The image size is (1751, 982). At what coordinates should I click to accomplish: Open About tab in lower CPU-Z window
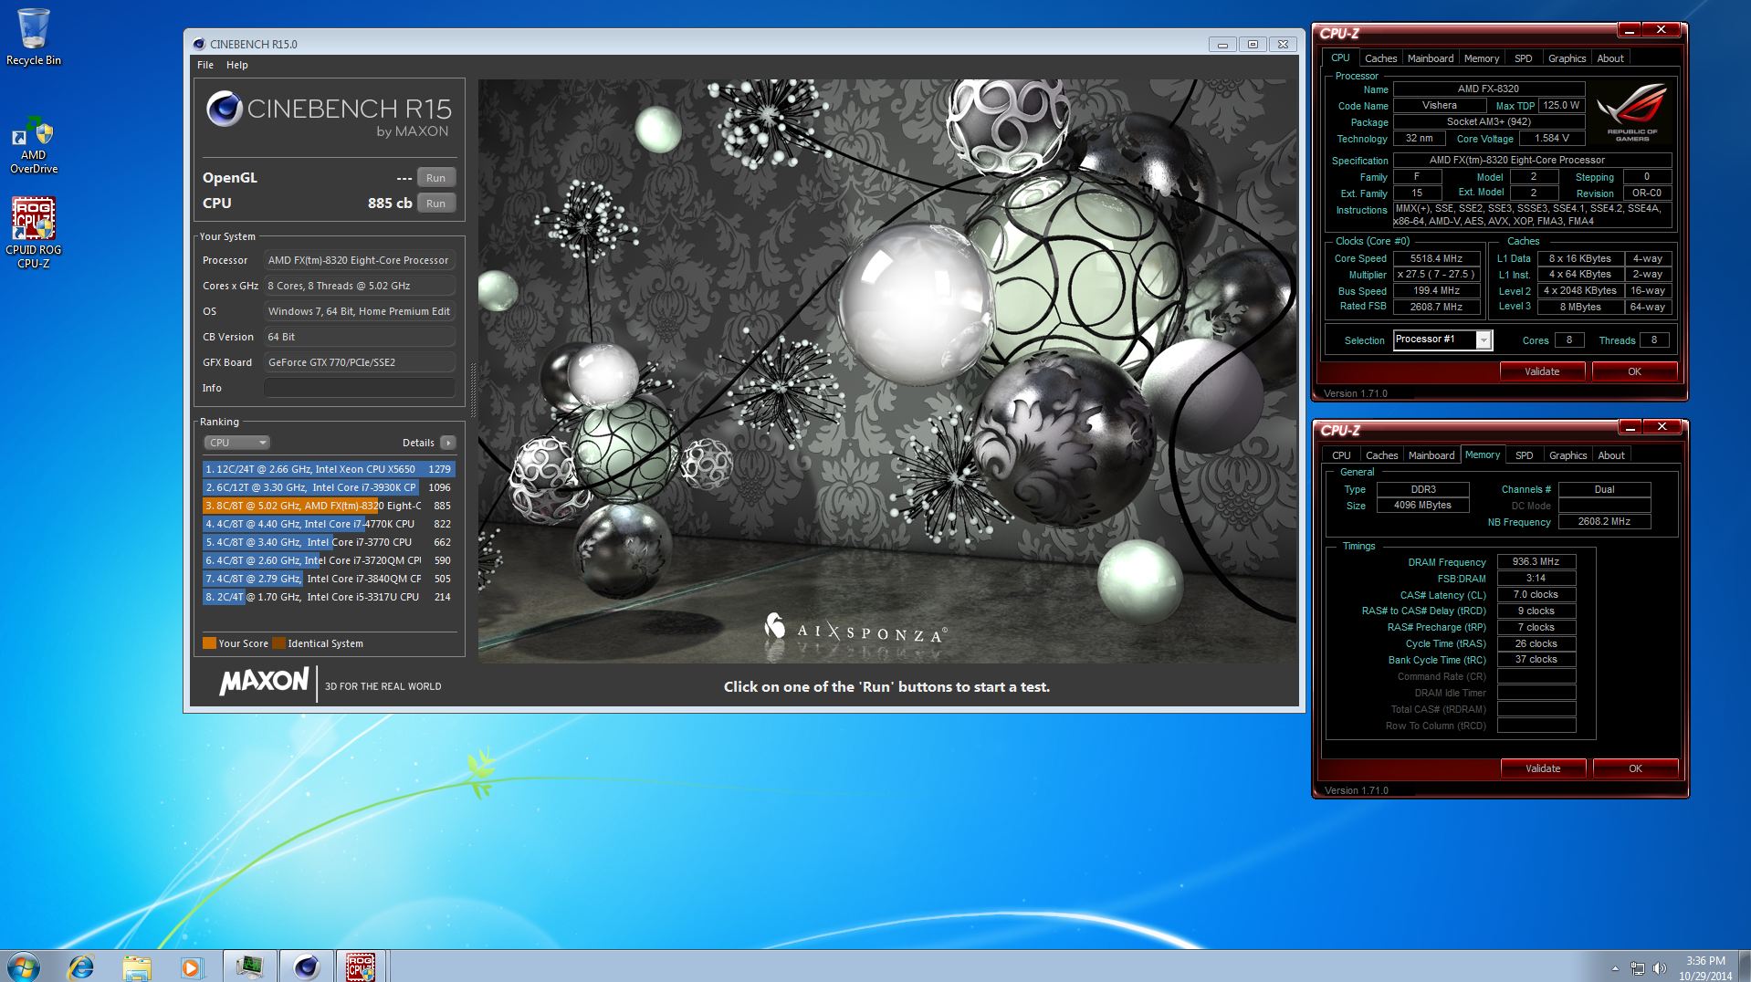pyautogui.click(x=1611, y=455)
